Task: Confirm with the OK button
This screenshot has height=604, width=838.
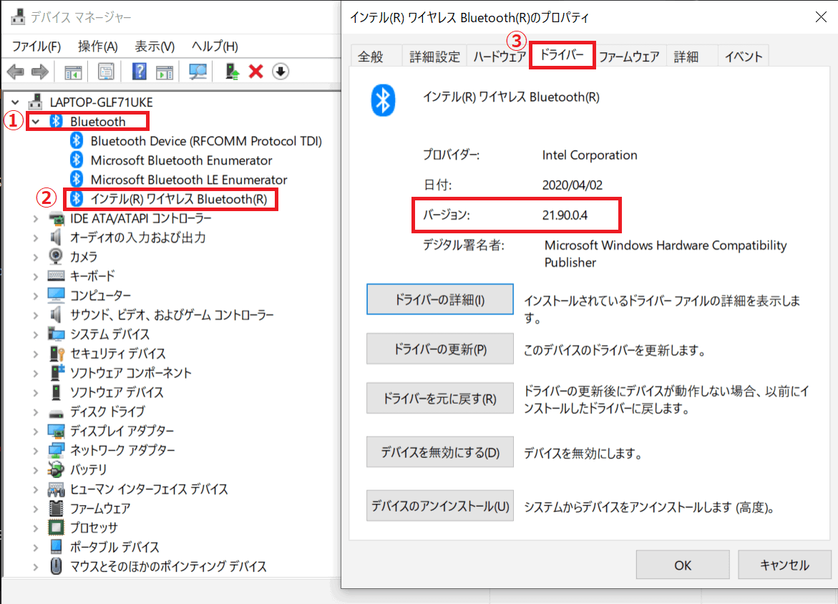Action: pos(683,565)
